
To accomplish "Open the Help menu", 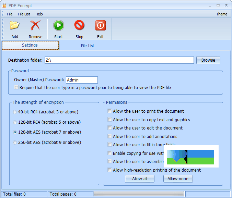I will tap(39, 14).
